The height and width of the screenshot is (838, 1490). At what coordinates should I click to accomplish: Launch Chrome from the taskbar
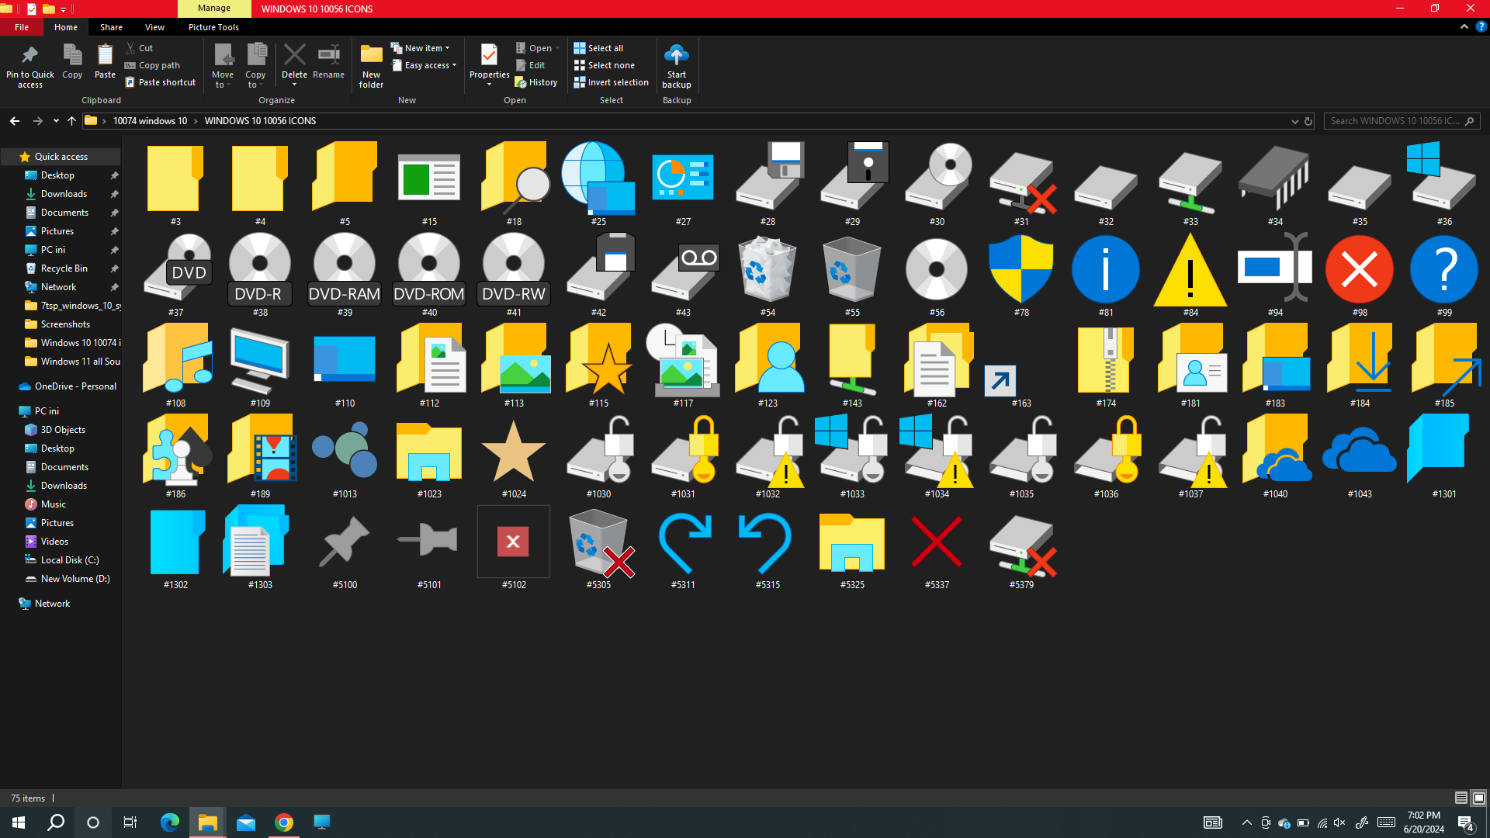coord(283,822)
